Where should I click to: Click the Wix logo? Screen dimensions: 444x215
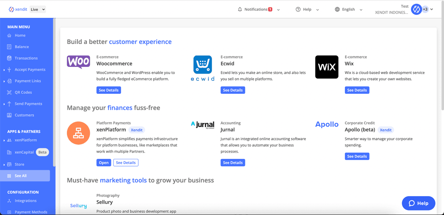[327, 67]
